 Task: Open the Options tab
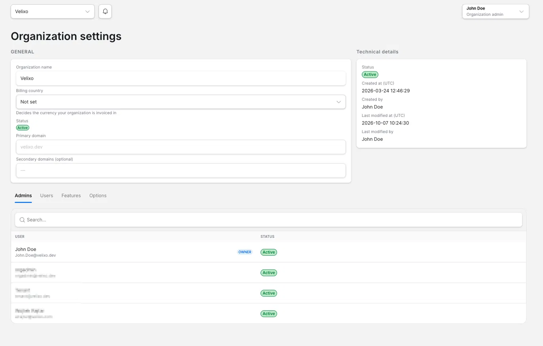pyautogui.click(x=98, y=196)
